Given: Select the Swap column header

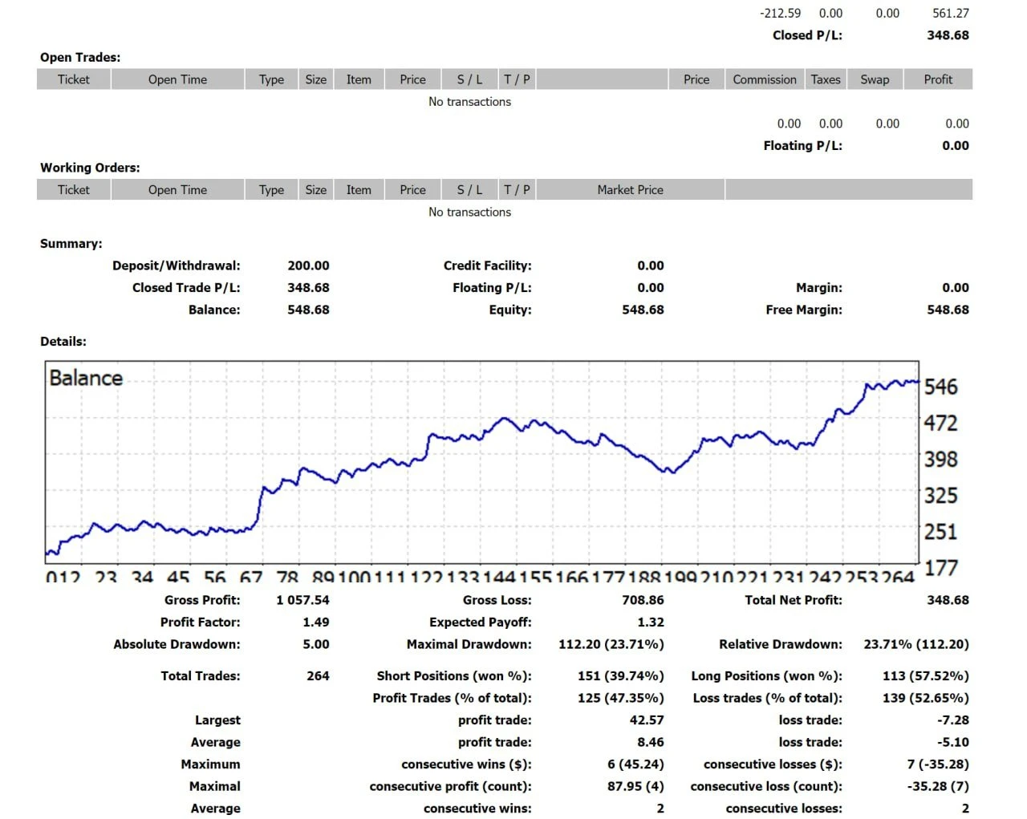Looking at the screenshot, I should tap(874, 79).
